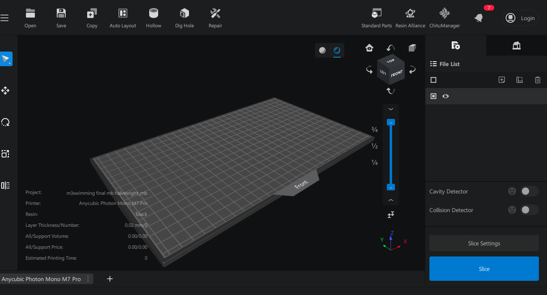Open Slice Settings
The image size is (547, 295).
pyautogui.click(x=484, y=243)
